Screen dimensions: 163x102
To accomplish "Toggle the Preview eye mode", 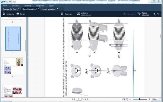I will [124, 14].
